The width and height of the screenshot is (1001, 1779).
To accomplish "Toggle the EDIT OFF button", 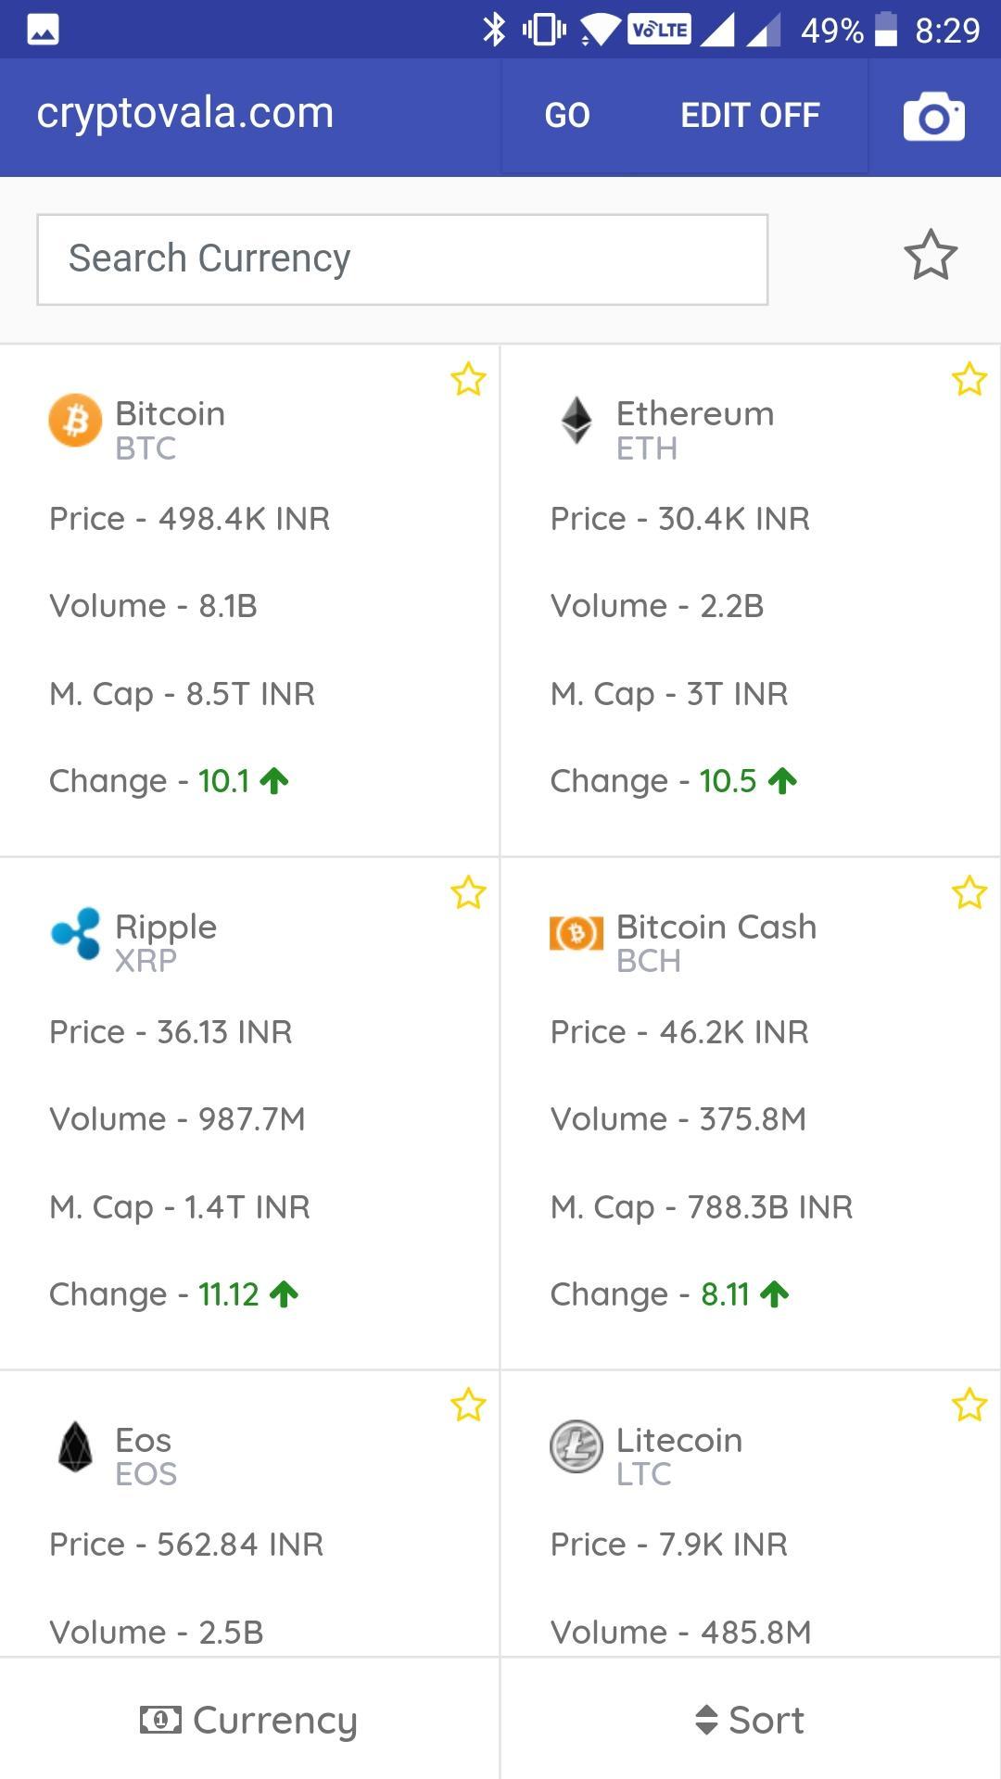I will coord(750,116).
